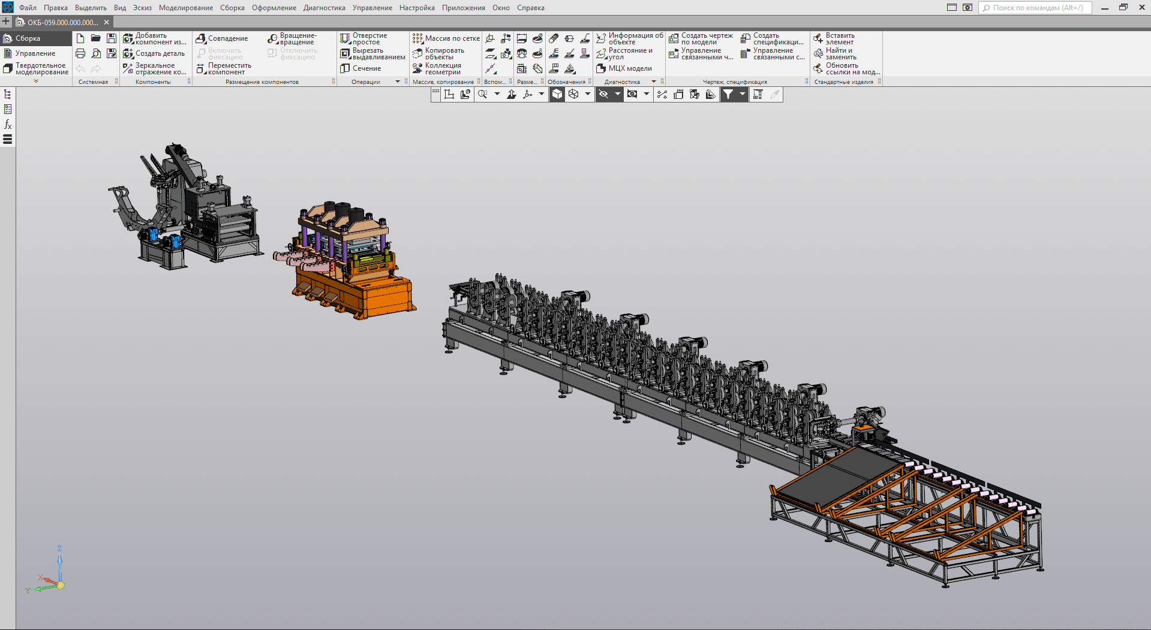Click the Save document icon
The height and width of the screenshot is (630, 1151).
tap(112, 38)
